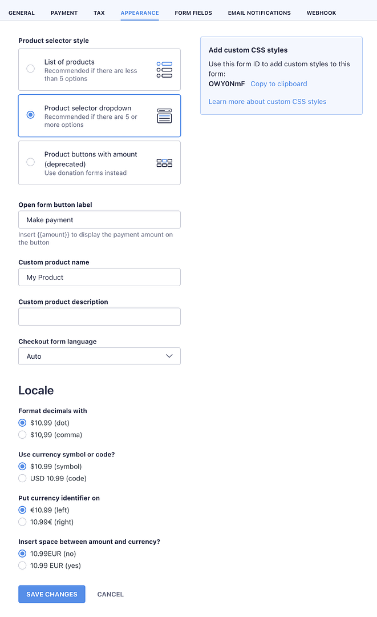Click the list of products layout icon
This screenshot has width=377, height=617.
coord(164,70)
